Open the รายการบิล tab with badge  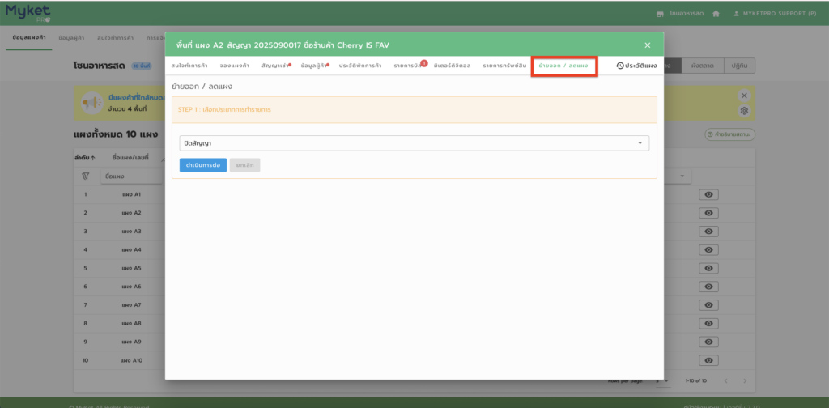410,66
